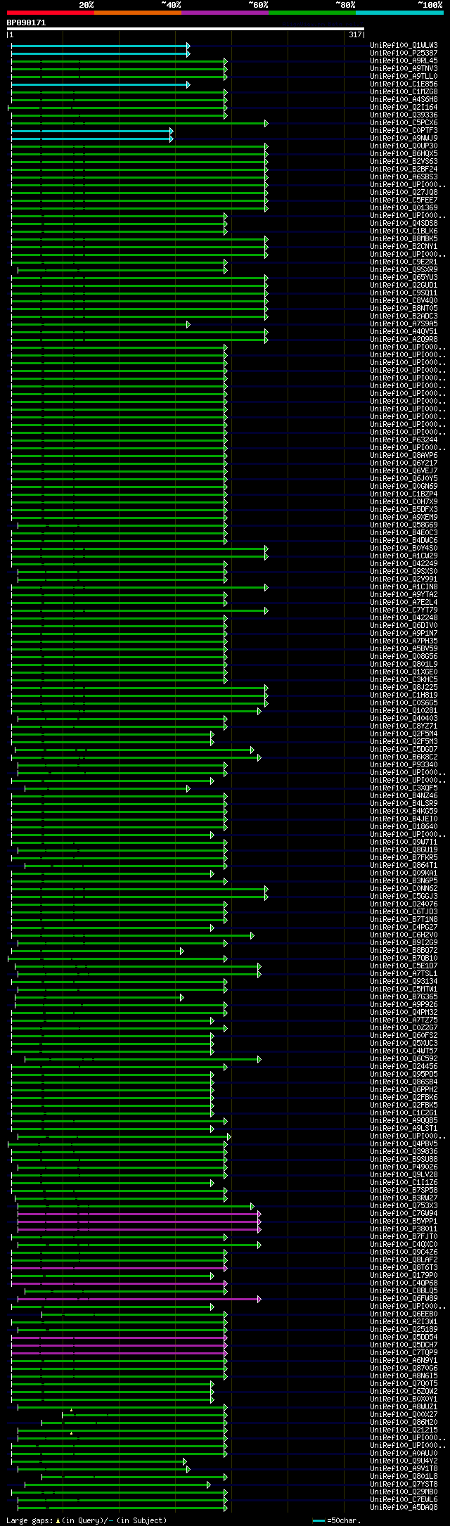Click UniRef100_B4NZ46 label
450x1526 pixels.
click(404, 796)
